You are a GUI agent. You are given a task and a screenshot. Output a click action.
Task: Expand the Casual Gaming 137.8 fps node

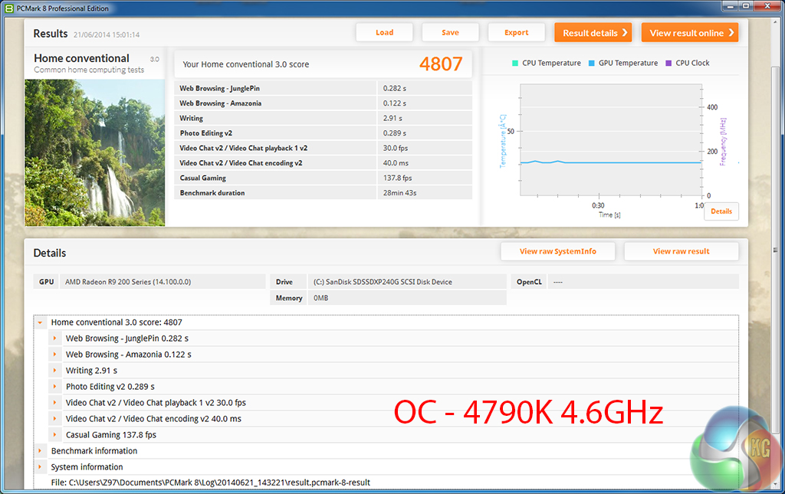coord(54,434)
